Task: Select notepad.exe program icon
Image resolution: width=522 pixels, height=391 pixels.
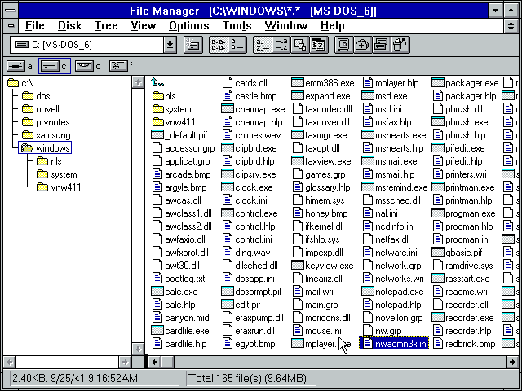Action: 368,292
